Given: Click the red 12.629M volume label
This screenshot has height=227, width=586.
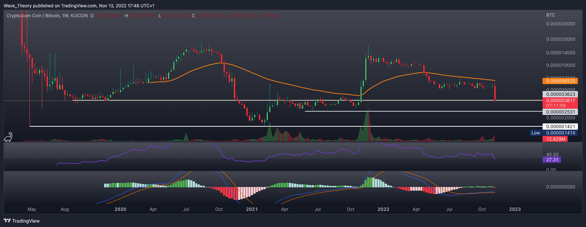Looking at the screenshot, I should [555, 139].
